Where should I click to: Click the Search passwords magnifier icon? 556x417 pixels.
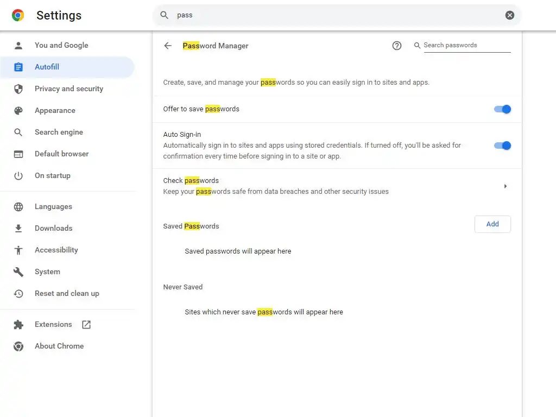click(418, 46)
